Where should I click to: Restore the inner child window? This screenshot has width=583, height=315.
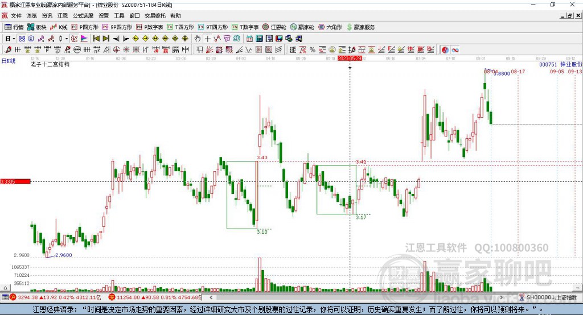tap(570, 15)
